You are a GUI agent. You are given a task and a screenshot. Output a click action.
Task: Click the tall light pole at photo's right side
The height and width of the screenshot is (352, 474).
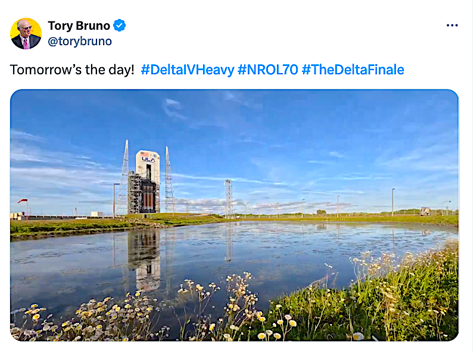393,201
